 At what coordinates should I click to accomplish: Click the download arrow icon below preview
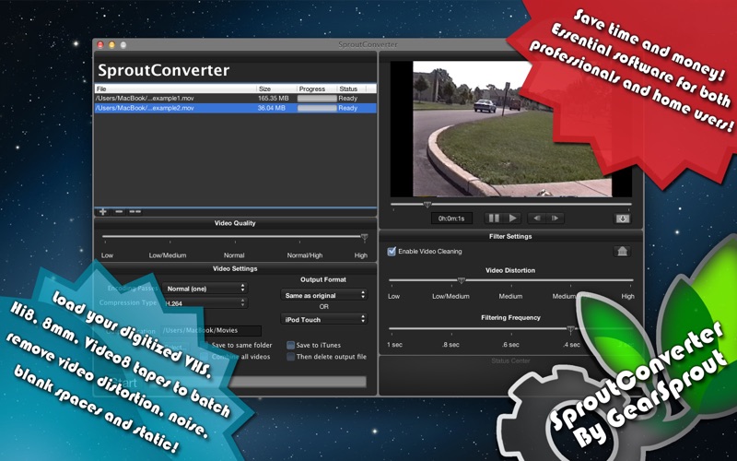(x=623, y=219)
